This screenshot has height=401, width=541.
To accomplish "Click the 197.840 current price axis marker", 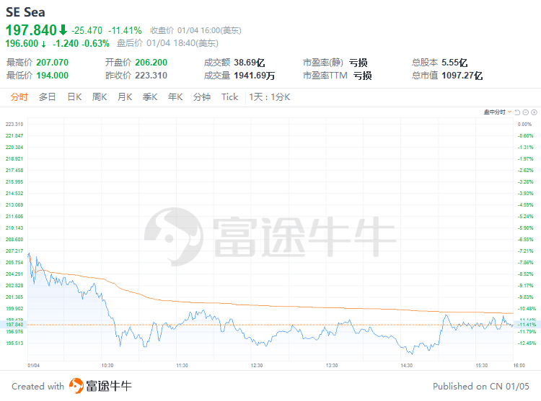I will coord(14,325).
